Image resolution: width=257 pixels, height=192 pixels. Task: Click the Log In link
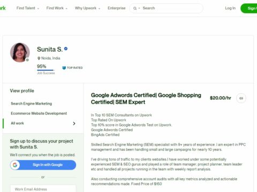coord(230,8)
